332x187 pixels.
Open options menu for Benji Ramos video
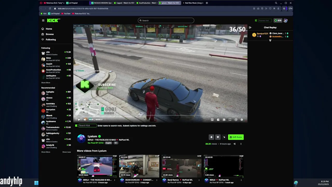coord(199,180)
